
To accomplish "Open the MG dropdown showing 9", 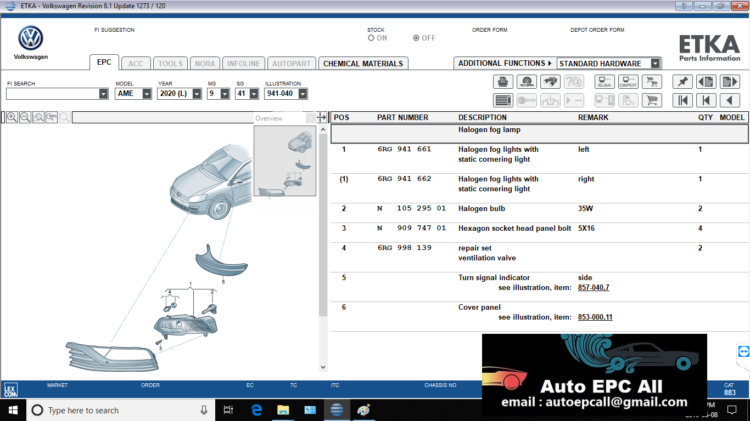I will click(x=225, y=94).
